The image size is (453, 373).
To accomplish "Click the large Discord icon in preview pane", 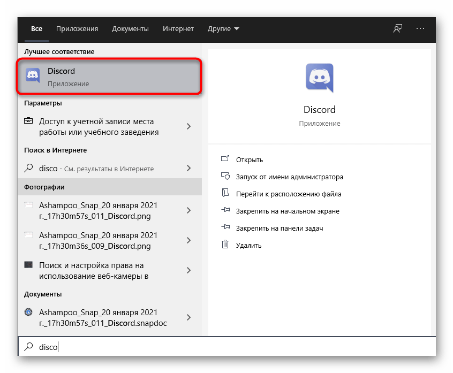I will (x=319, y=78).
